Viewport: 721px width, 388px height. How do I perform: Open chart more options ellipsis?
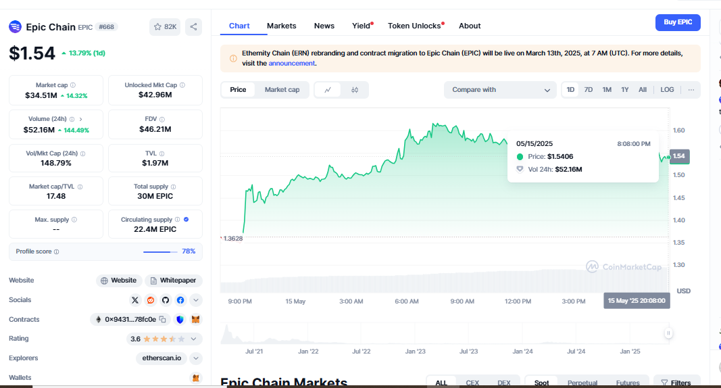pos(691,90)
